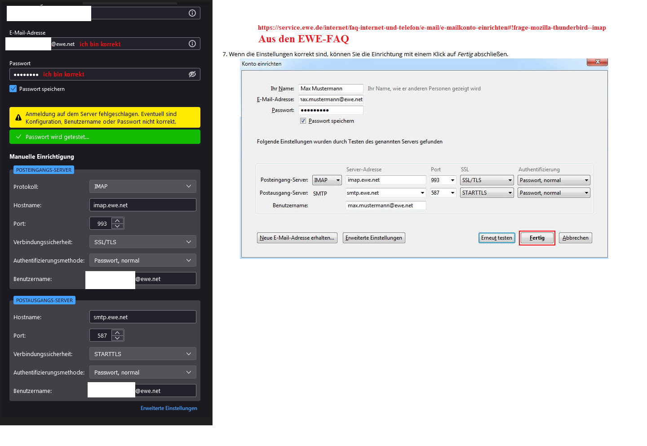Viewport: 647px width, 446px height.
Task: Toggle Passwort speichern in the Konto einrichten dialog
Action: 303,121
